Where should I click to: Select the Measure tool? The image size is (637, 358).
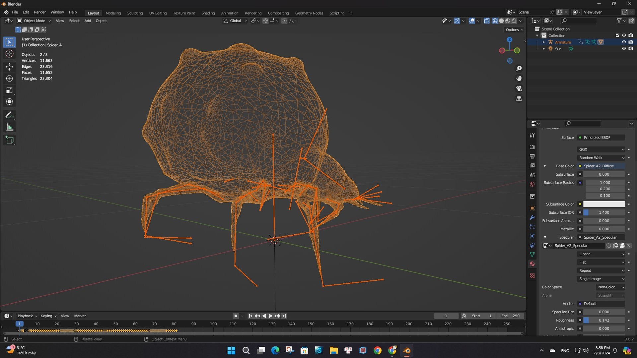9,127
